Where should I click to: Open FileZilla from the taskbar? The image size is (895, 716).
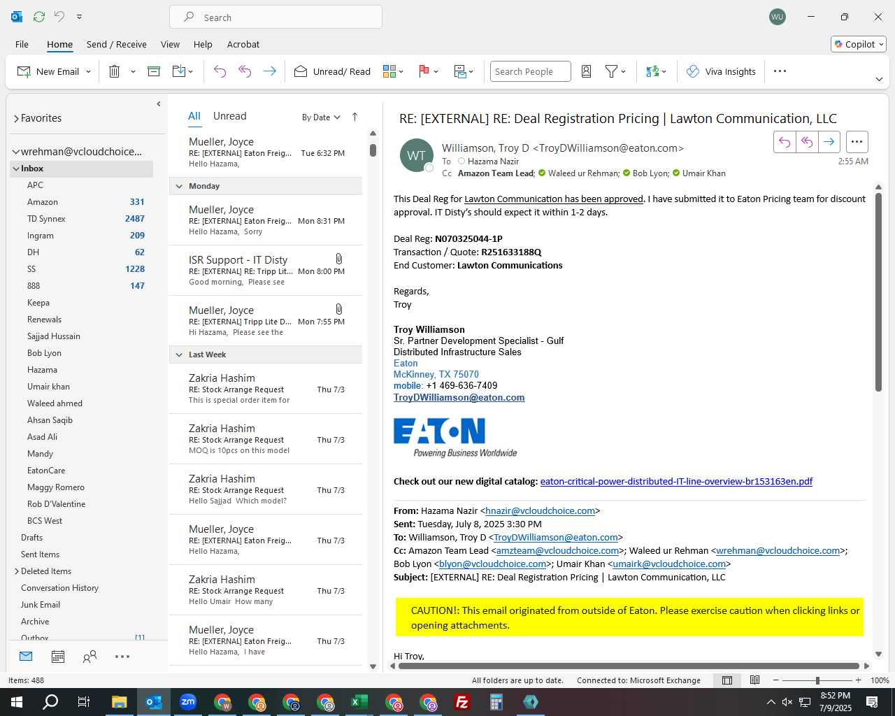pyautogui.click(x=462, y=702)
